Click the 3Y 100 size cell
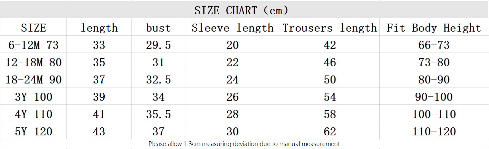The width and height of the screenshot is (489, 149). click(34, 97)
